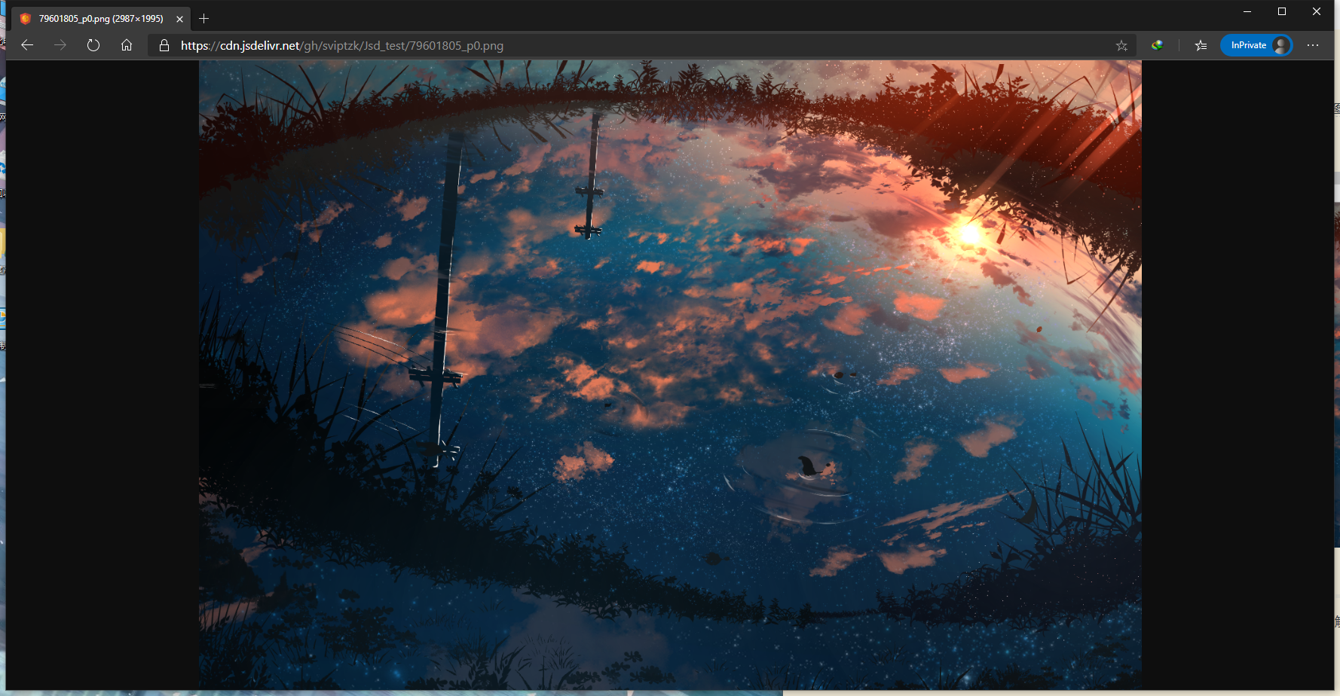Open the Settings and more menu

[x=1313, y=45]
